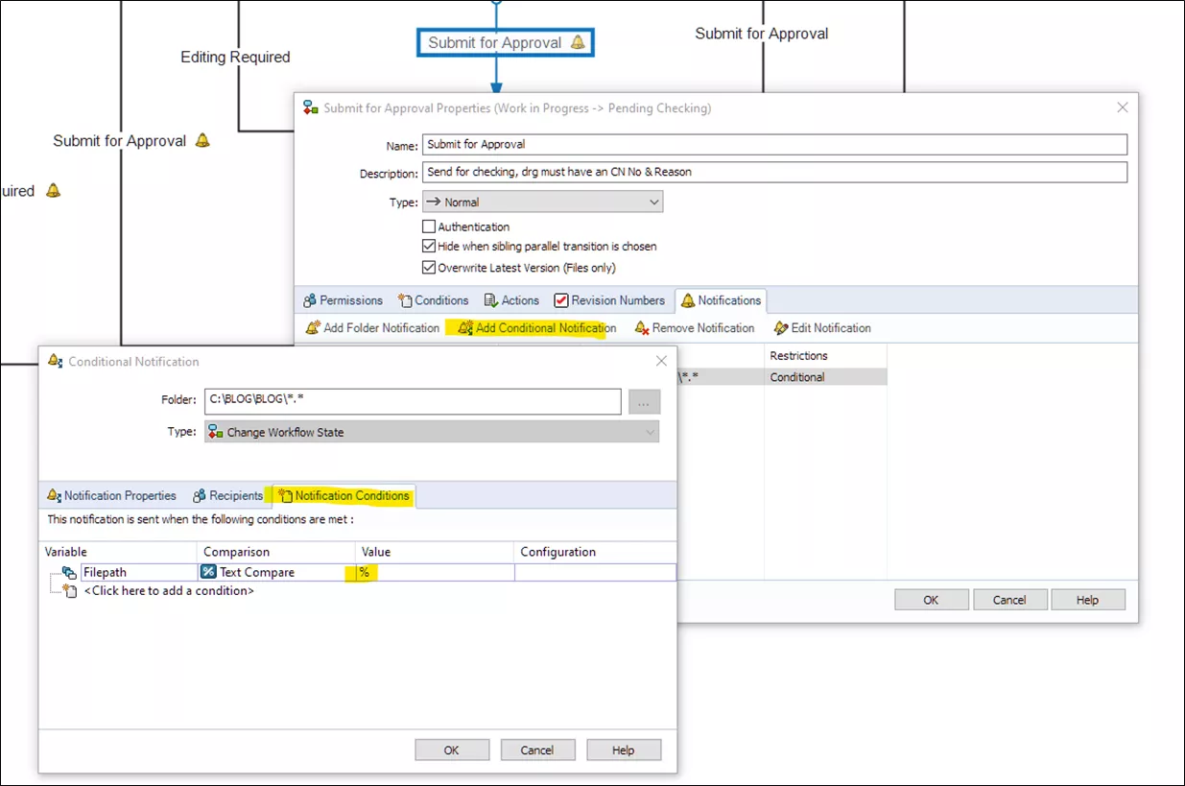Viewport: 1185px width, 786px height.
Task: Enable the Authentication checkbox
Action: (x=429, y=227)
